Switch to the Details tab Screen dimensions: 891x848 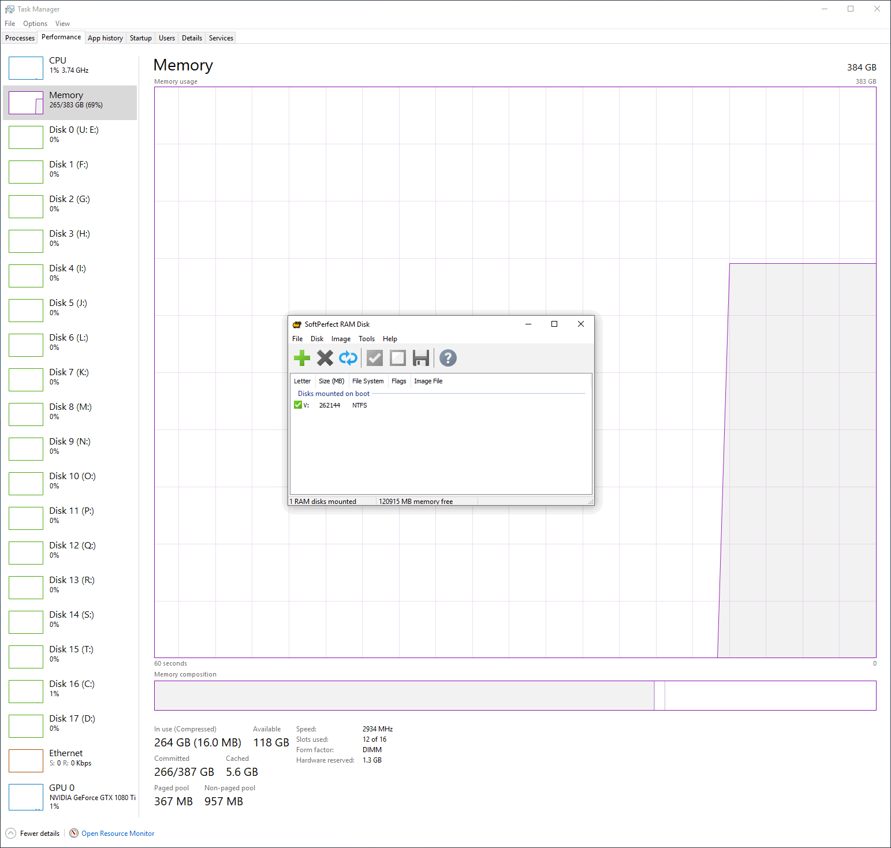click(x=192, y=38)
